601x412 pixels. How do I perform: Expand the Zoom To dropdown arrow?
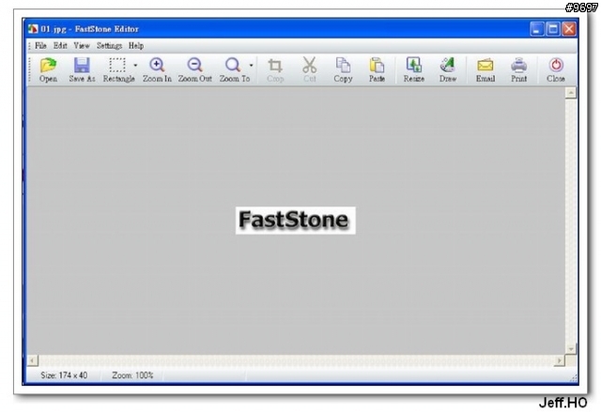click(x=251, y=66)
